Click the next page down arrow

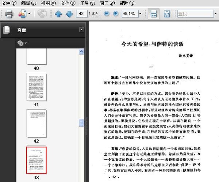(x=69, y=14)
